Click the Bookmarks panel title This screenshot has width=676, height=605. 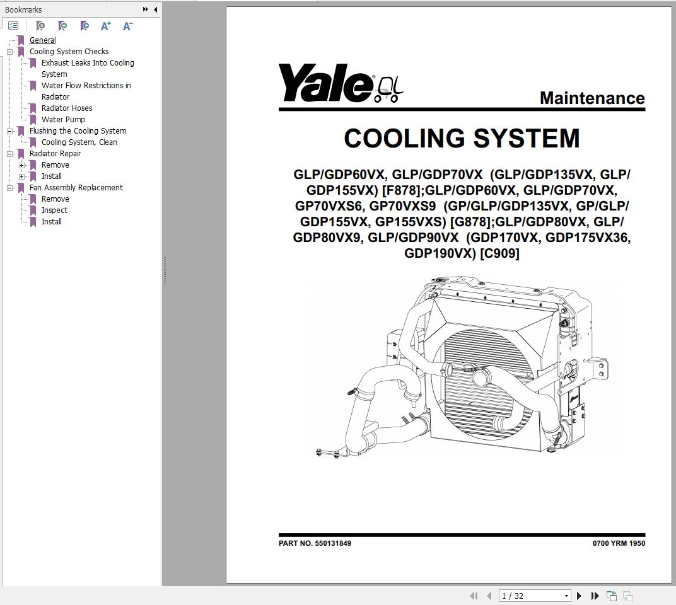(23, 9)
